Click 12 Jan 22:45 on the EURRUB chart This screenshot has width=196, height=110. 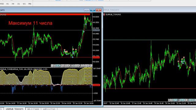tap(114, 103)
